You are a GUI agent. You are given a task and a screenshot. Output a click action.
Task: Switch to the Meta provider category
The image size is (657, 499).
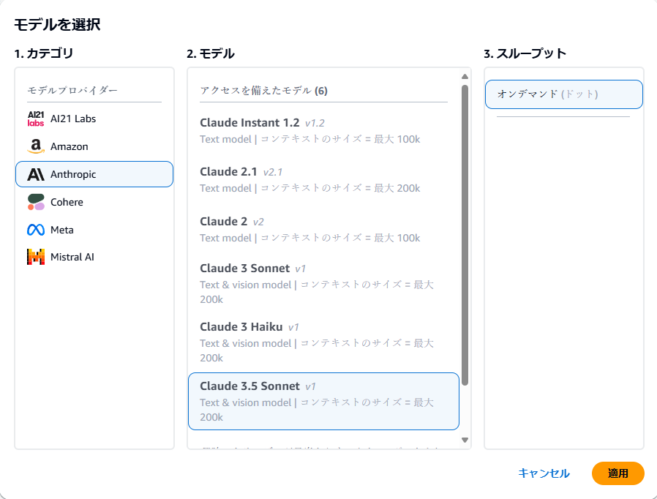pyautogui.click(x=62, y=230)
